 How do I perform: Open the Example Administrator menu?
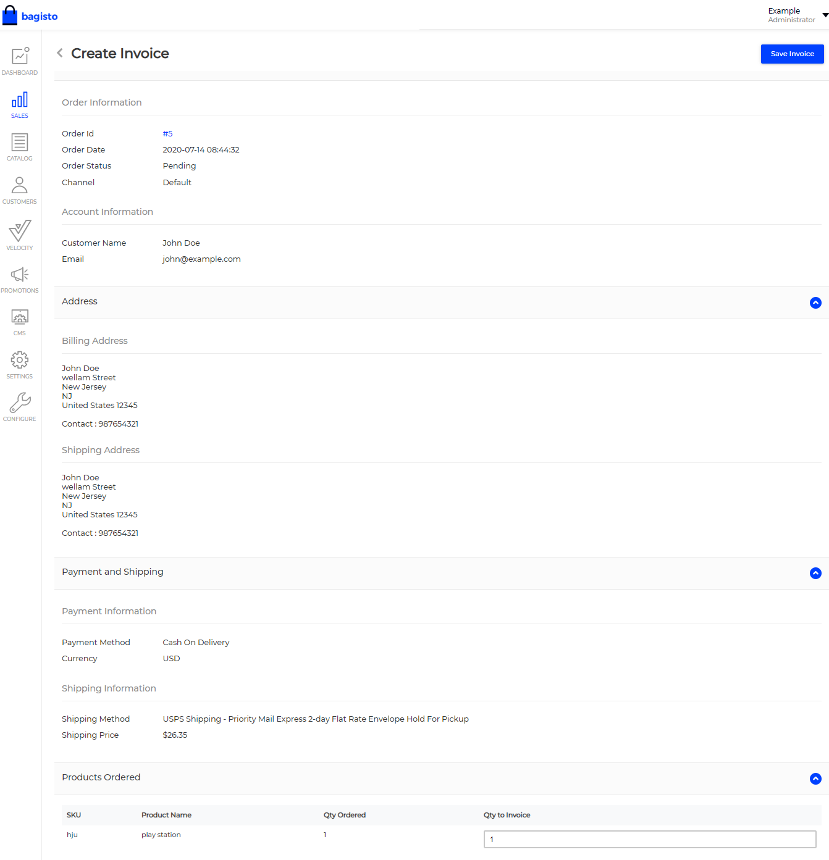[791, 15]
